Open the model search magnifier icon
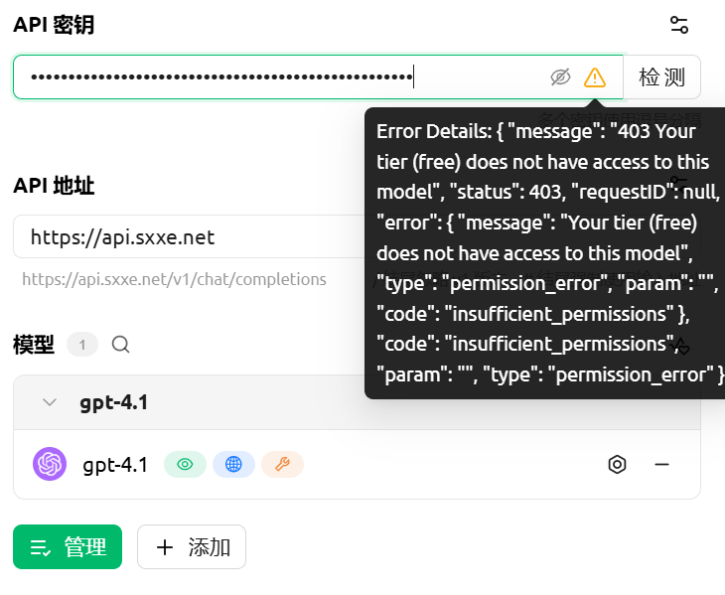 [x=121, y=345]
